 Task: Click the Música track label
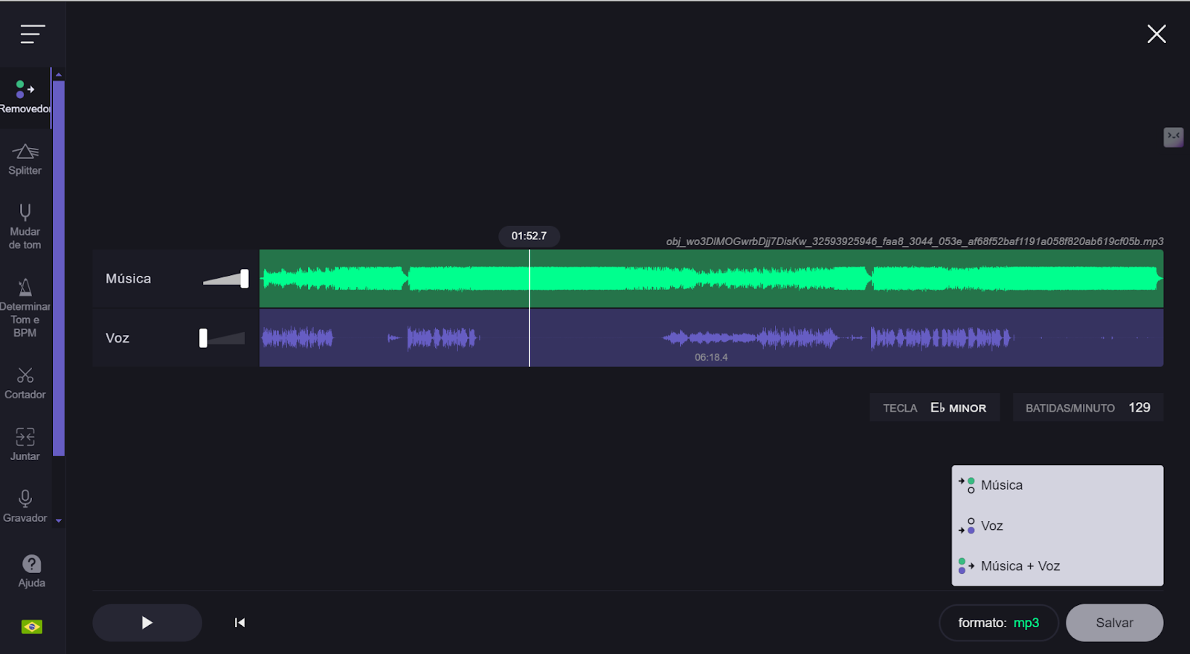(x=128, y=279)
